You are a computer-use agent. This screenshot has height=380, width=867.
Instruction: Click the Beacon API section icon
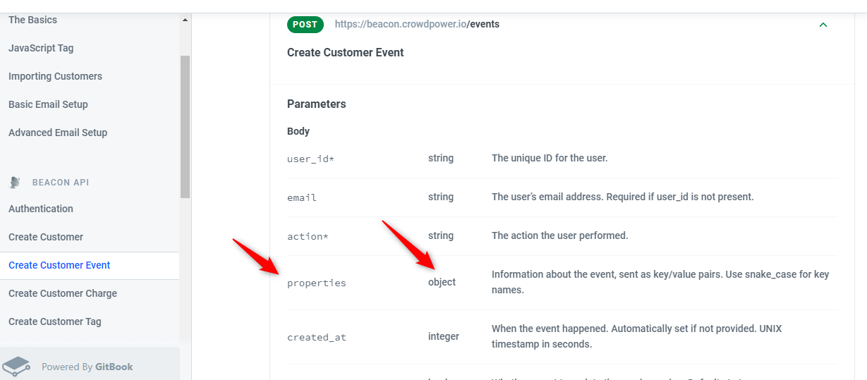coord(15,182)
